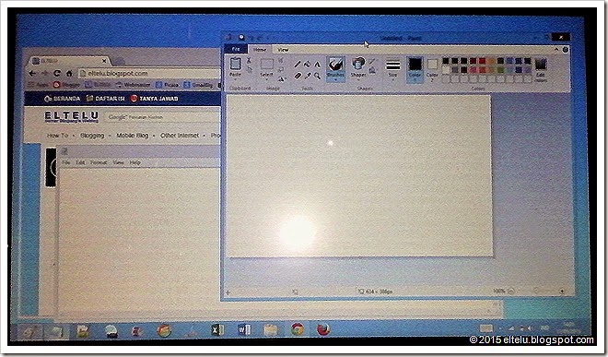Select the Text tool in Paint
Viewport: 608px width, 357px height.
coord(317,64)
